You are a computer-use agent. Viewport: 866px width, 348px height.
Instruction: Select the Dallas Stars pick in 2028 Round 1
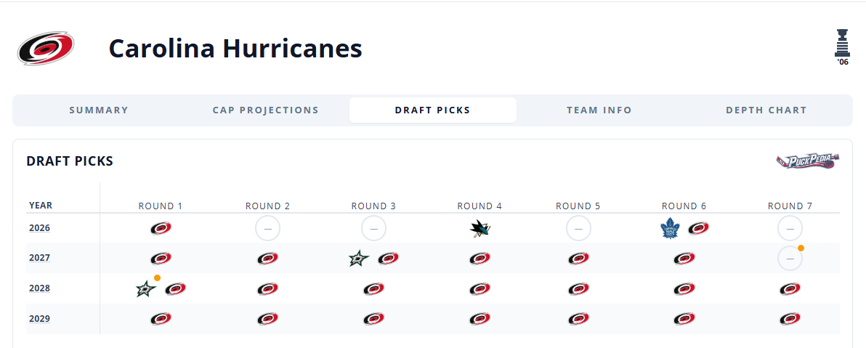(x=146, y=288)
